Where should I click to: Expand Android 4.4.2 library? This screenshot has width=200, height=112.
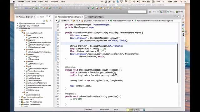(x=20, y=100)
